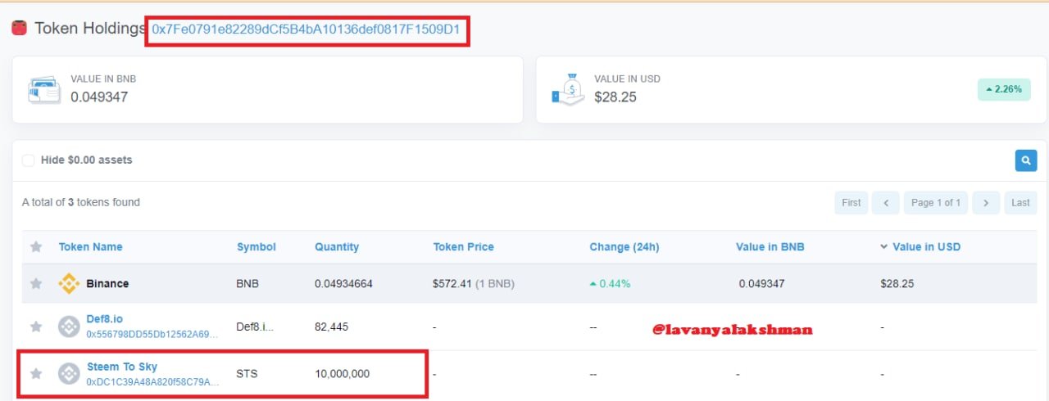Select quantity 10,000,000
The width and height of the screenshot is (1049, 401).
[x=342, y=374]
